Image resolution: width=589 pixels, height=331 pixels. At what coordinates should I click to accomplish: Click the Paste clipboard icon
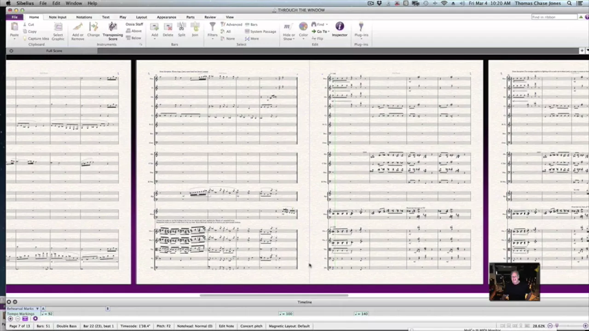(x=14, y=28)
